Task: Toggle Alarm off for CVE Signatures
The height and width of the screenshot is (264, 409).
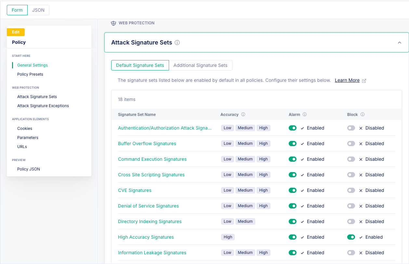Action: tap(292, 190)
